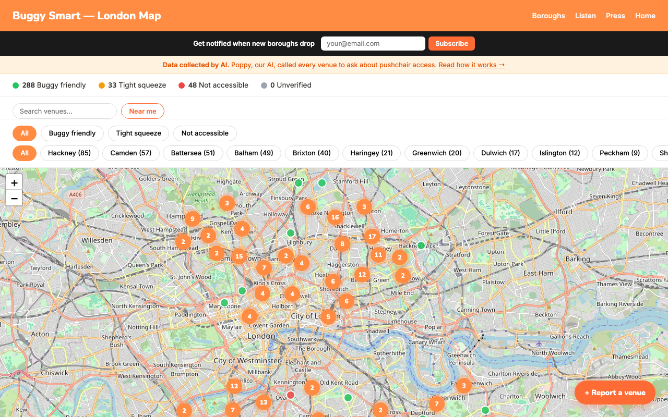Filter venues by Hackney (85)
668x417 pixels.
coord(69,153)
